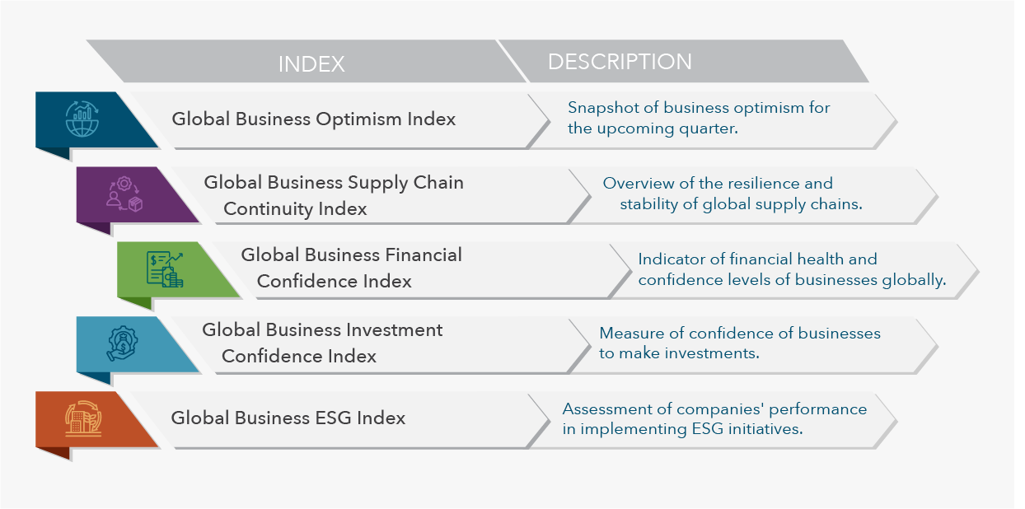Click 'Measure of confidence of businesses' description
Screen dimensions: 1025x509
click(x=740, y=343)
